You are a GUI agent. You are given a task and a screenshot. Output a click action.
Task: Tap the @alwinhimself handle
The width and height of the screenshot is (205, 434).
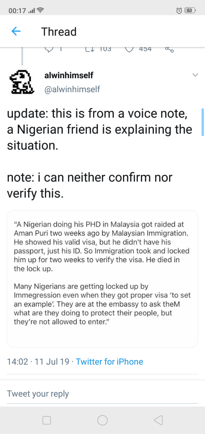(x=72, y=89)
